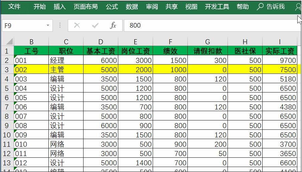Click the 绩效 header cell

point(170,51)
